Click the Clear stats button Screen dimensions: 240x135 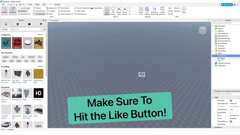click(x=184, y=10)
